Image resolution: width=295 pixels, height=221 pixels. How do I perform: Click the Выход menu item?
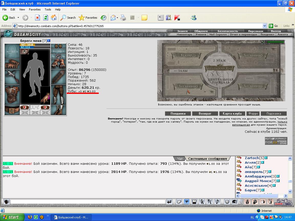(276, 31)
